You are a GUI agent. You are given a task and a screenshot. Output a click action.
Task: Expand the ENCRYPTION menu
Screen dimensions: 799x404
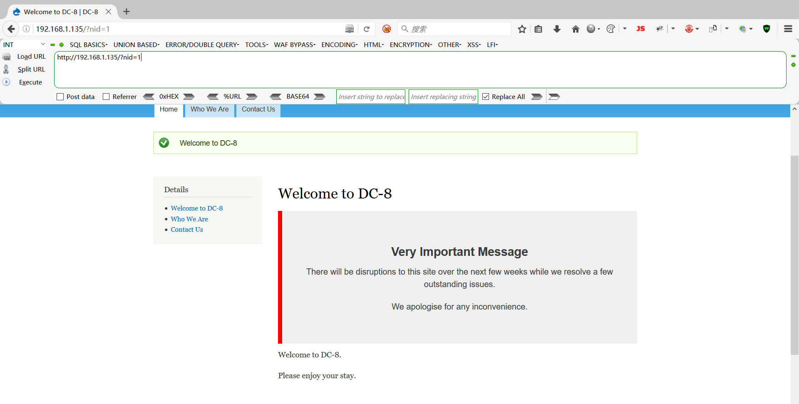tap(411, 45)
